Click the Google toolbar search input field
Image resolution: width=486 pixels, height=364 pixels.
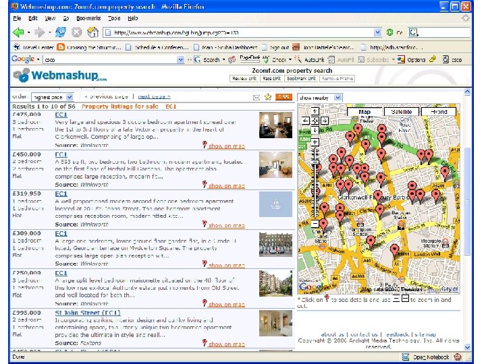[x=110, y=59]
